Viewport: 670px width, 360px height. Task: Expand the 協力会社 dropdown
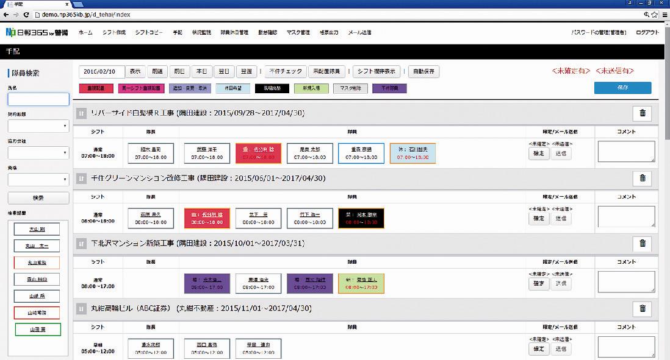(38, 153)
